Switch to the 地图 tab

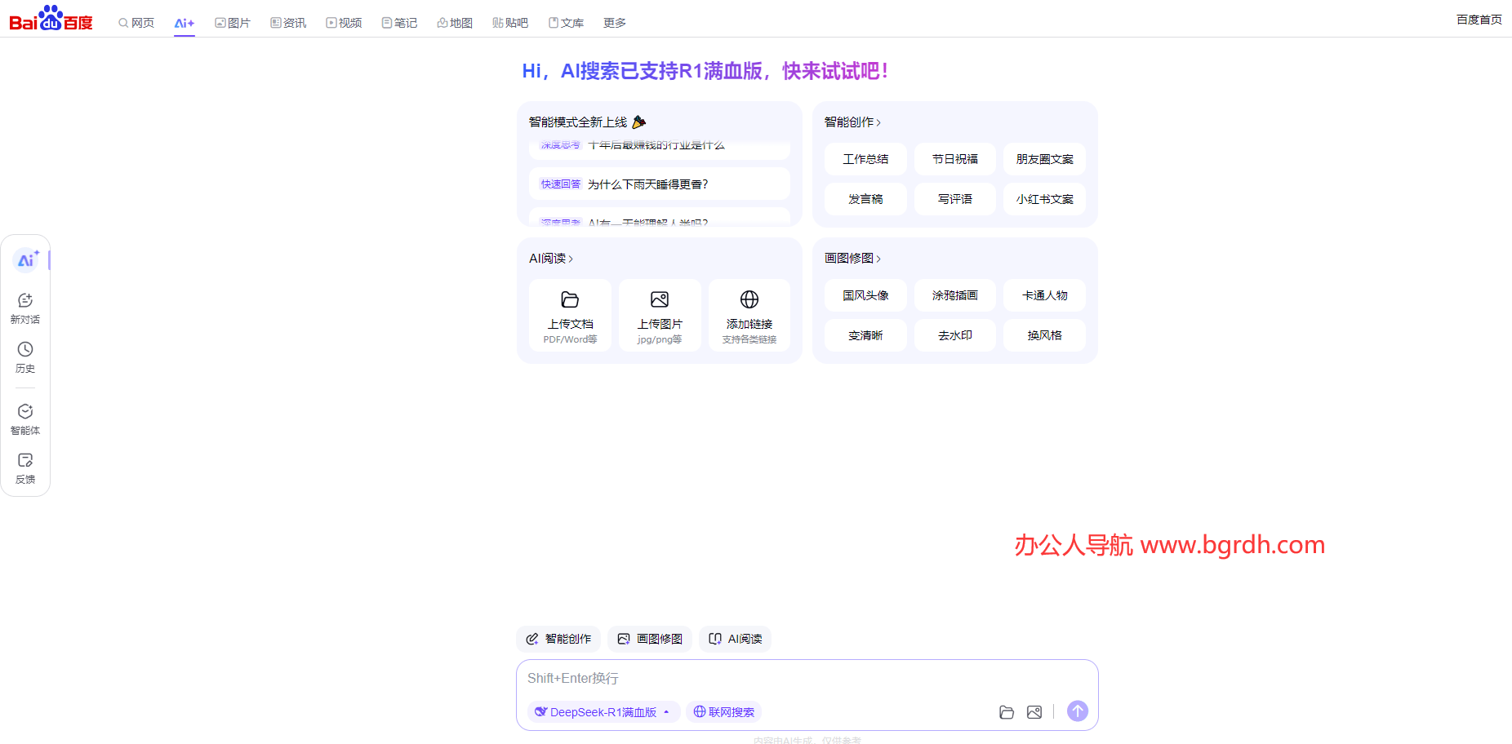coord(455,23)
